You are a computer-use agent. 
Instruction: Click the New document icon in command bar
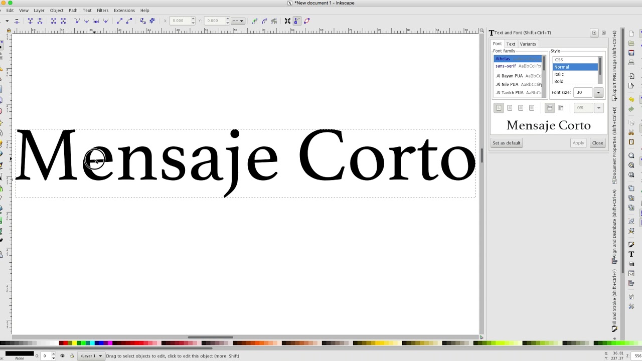[631, 34]
